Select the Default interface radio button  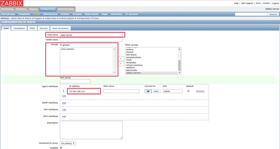[188, 91]
